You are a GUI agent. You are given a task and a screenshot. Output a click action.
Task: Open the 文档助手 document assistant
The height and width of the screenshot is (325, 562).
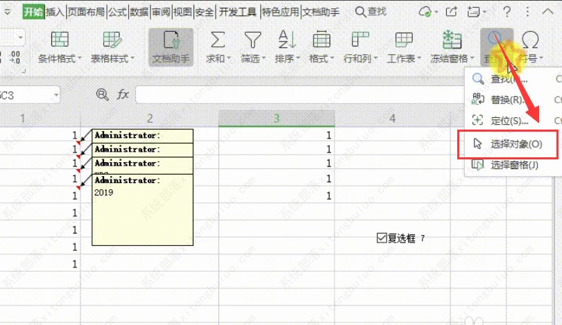[x=171, y=47]
